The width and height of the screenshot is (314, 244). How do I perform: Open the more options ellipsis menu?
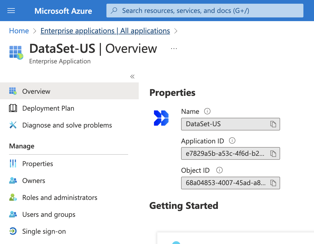click(x=174, y=49)
